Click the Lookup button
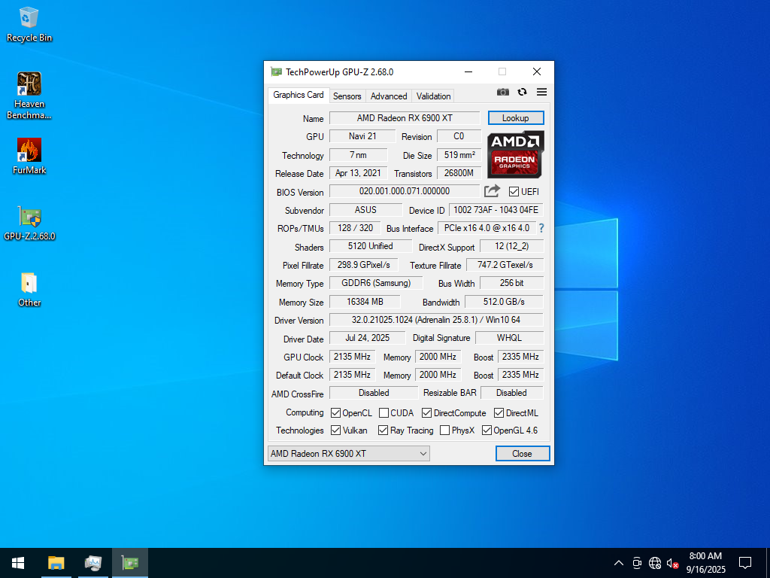The height and width of the screenshot is (578, 770). pyautogui.click(x=516, y=118)
